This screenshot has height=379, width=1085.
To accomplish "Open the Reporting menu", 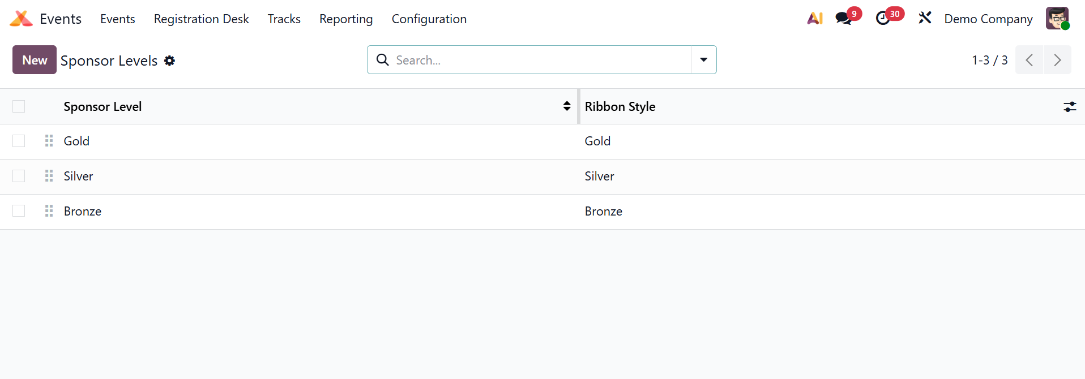I will pyautogui.click(x=345, y=19).
